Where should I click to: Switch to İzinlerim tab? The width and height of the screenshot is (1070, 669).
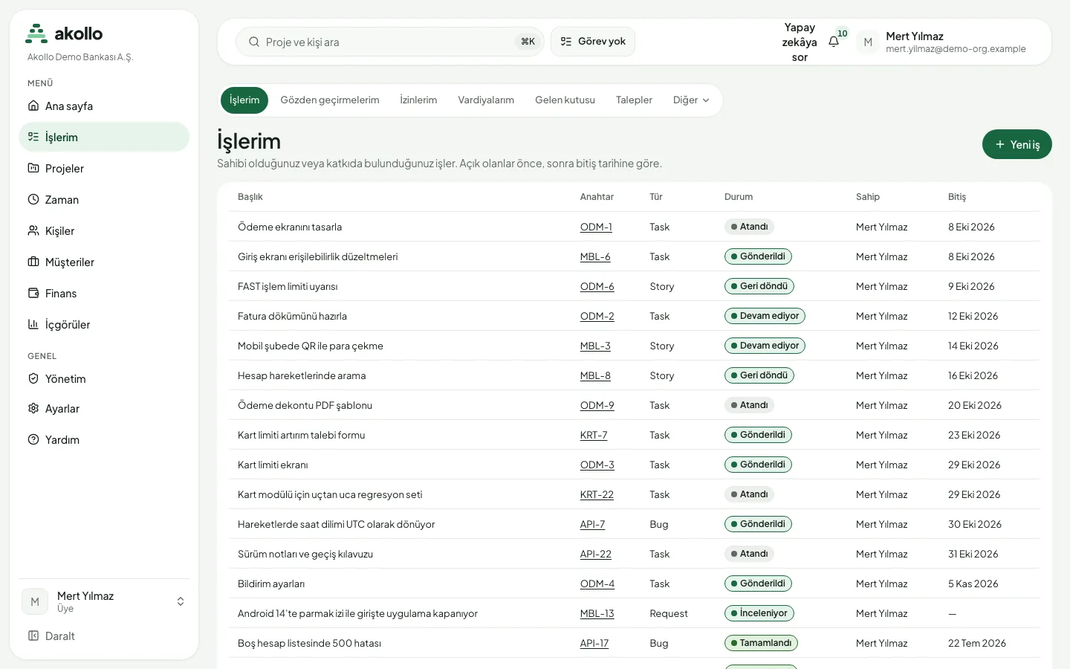[418, 100]
